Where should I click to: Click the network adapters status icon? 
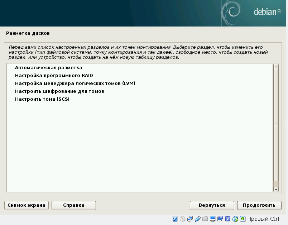[190, 219]
